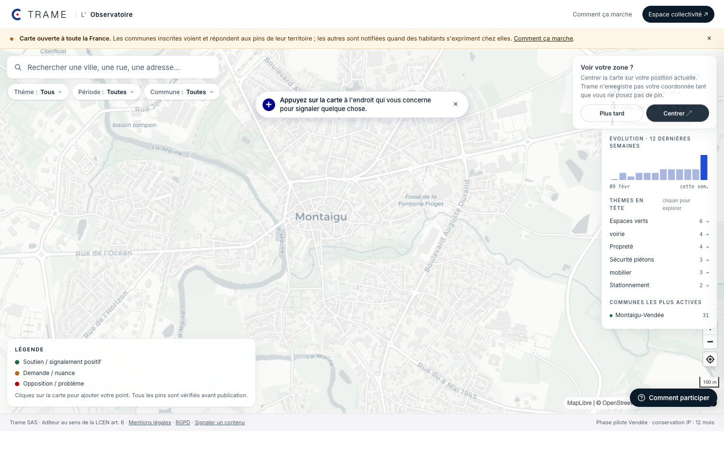This screenshot has width=724, height=473.
Task: Click the Centrer button
Action: (x=678, y=113)
